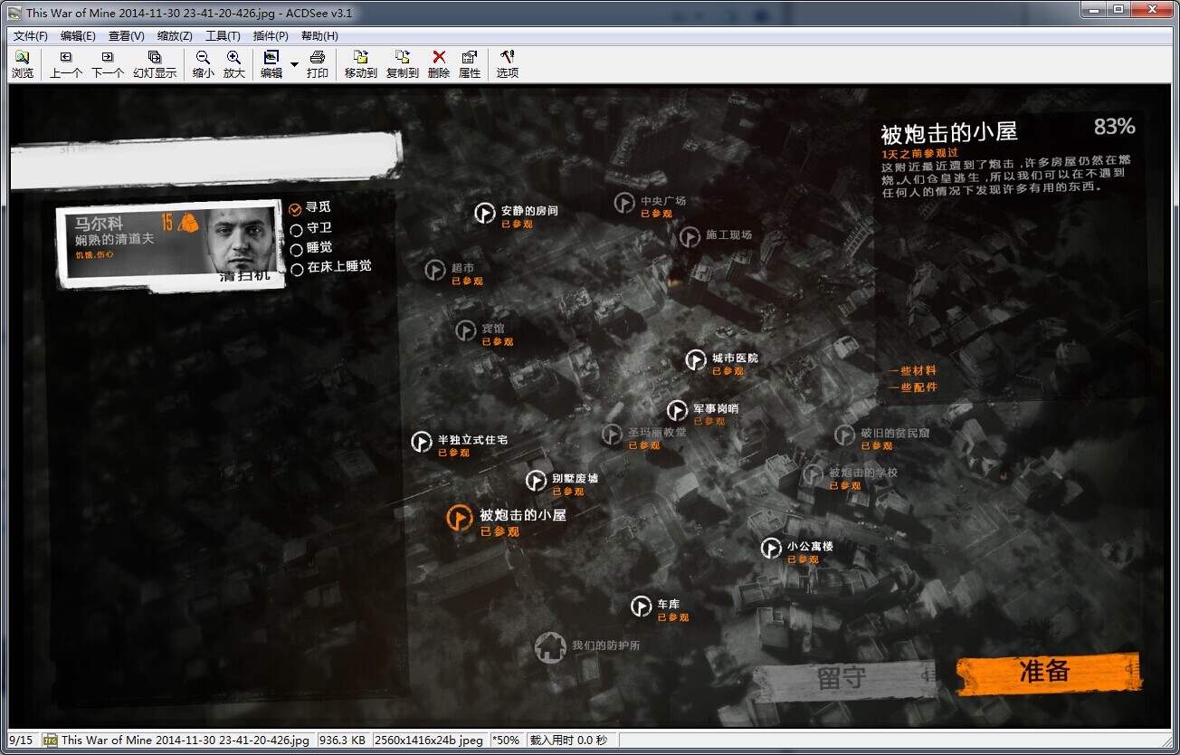Viewport: 1180px width, 755px height.
Task: Go to next image with 下一个
Action: (108, 64)
